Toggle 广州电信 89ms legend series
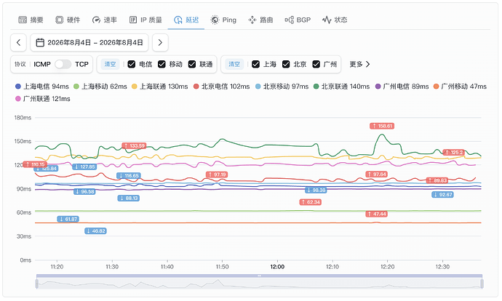This screenshot has width=502, height=301. pyautogui.click(x=402, y=87)
